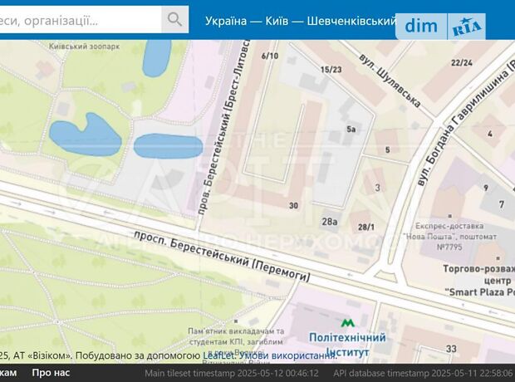Click the RIA logo badge

point(467,27)
